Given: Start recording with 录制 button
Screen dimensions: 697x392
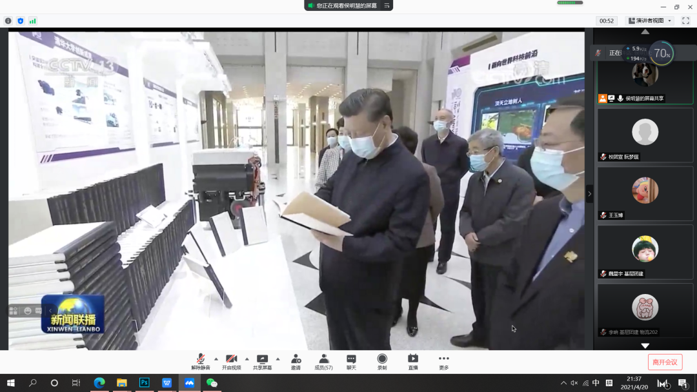Looking at the screenshot, I should coord(382,361).
